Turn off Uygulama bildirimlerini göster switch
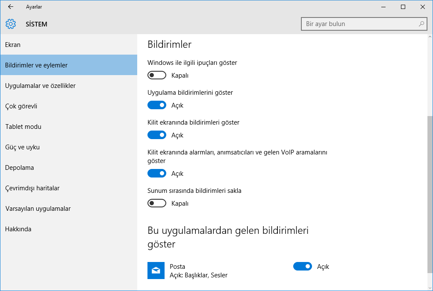Viewport: 433px width, 291px height. coord(157,105)
